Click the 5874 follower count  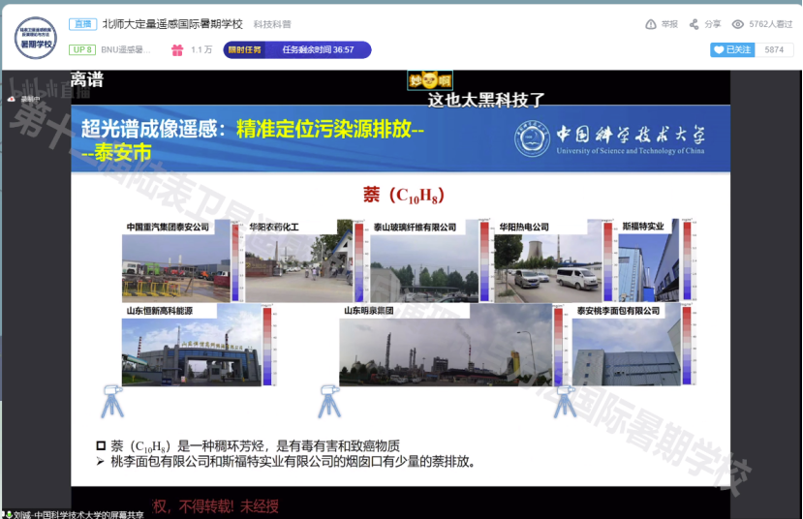(x=774, y=49)
